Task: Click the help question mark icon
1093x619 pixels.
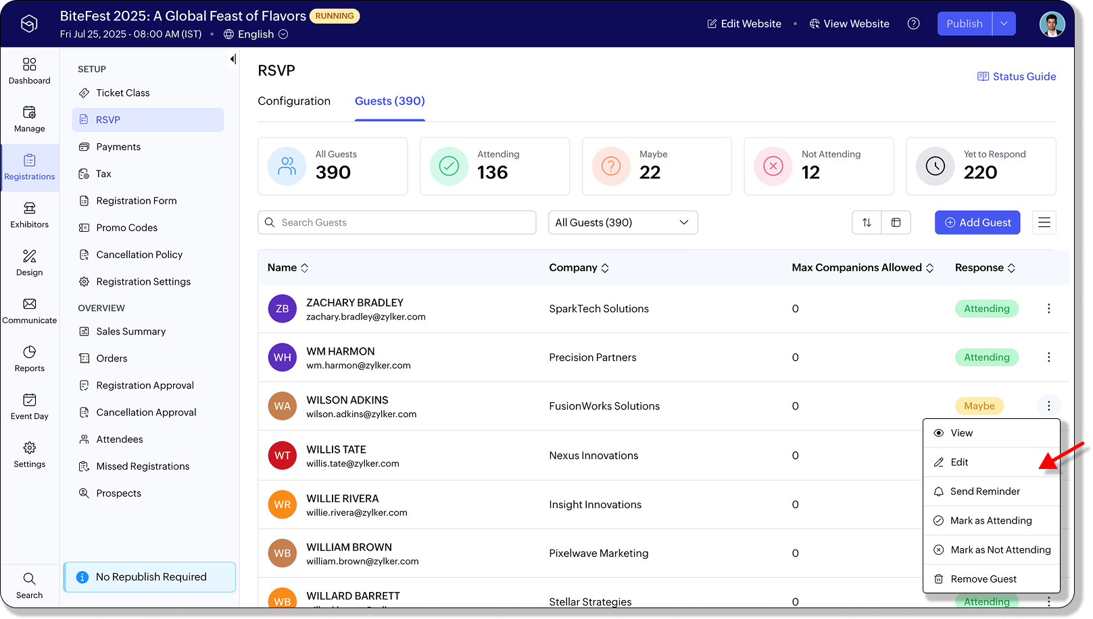Action: [913, 24]
